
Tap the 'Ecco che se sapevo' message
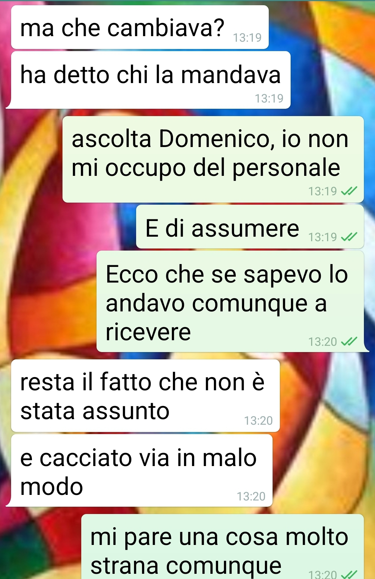(x=230, y=301)
